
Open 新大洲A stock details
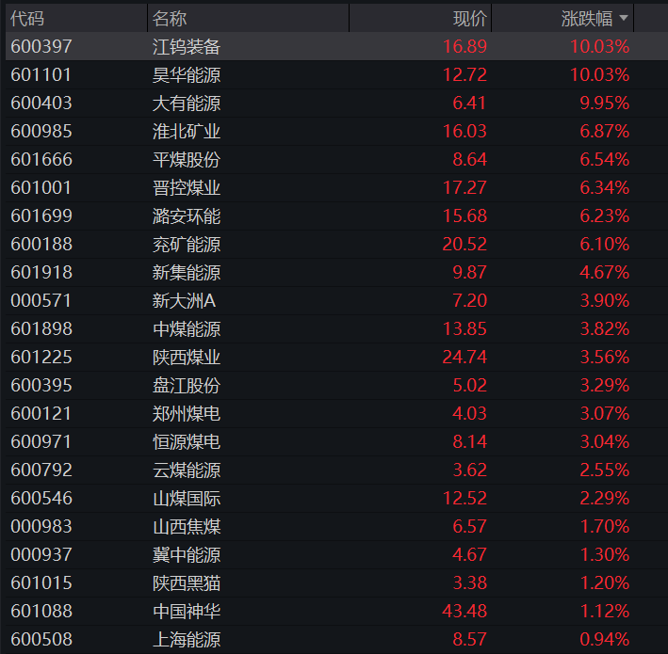184,301
